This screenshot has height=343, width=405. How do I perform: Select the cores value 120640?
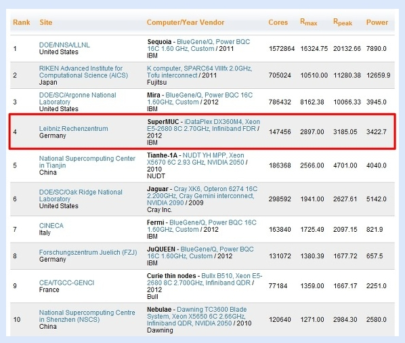pyautogui.click(x=280, y=319)
